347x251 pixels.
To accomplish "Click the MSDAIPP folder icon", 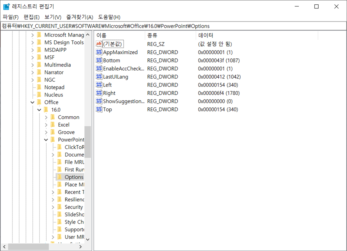I will tap(39, 50).
